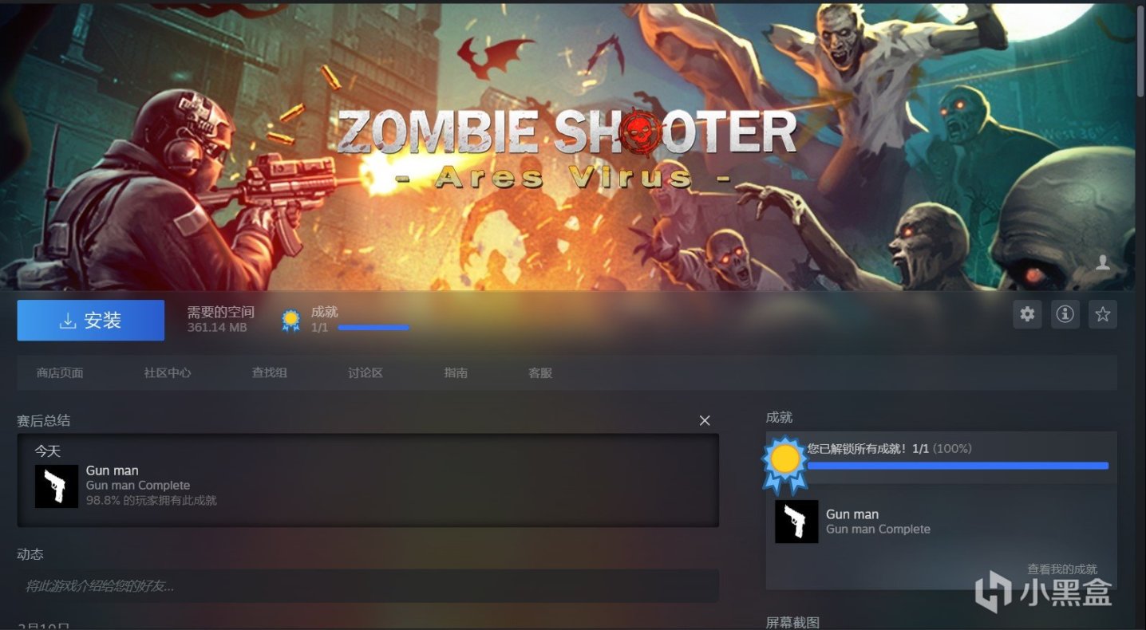The width and height of the screenshot is (1146, 630).
Task: Click the circled info icon
Action: click(x=1065, y=314)
